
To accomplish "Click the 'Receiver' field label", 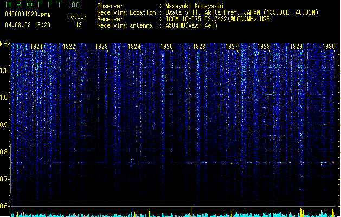I will (x=110, y=19).
